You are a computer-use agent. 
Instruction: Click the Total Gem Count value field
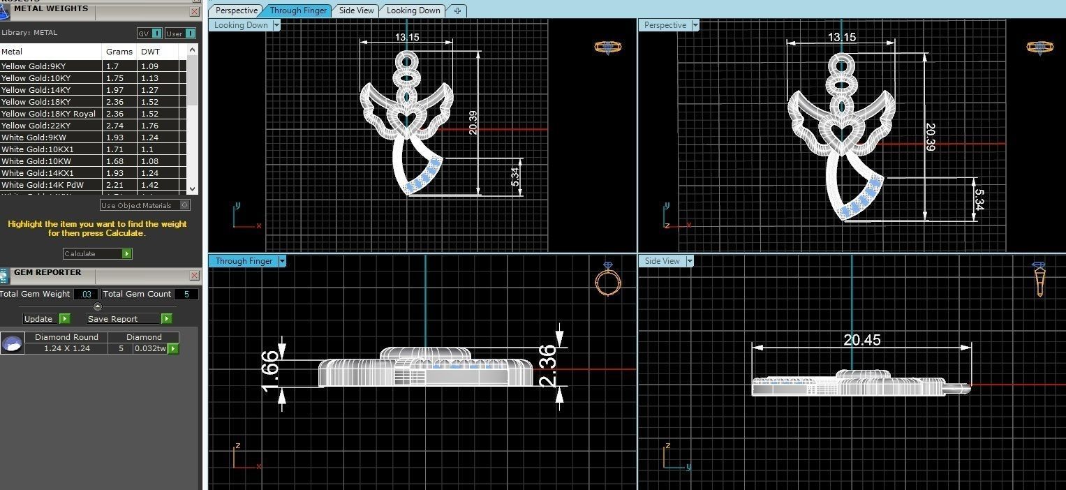click(186, 294)
